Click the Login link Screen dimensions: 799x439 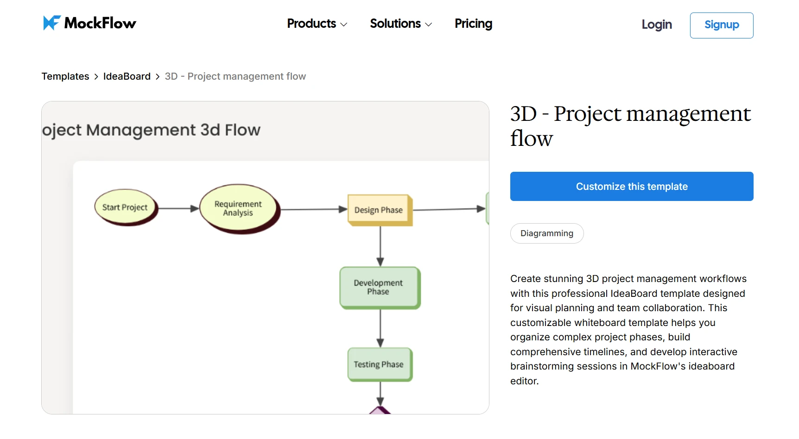coord(656,25)
